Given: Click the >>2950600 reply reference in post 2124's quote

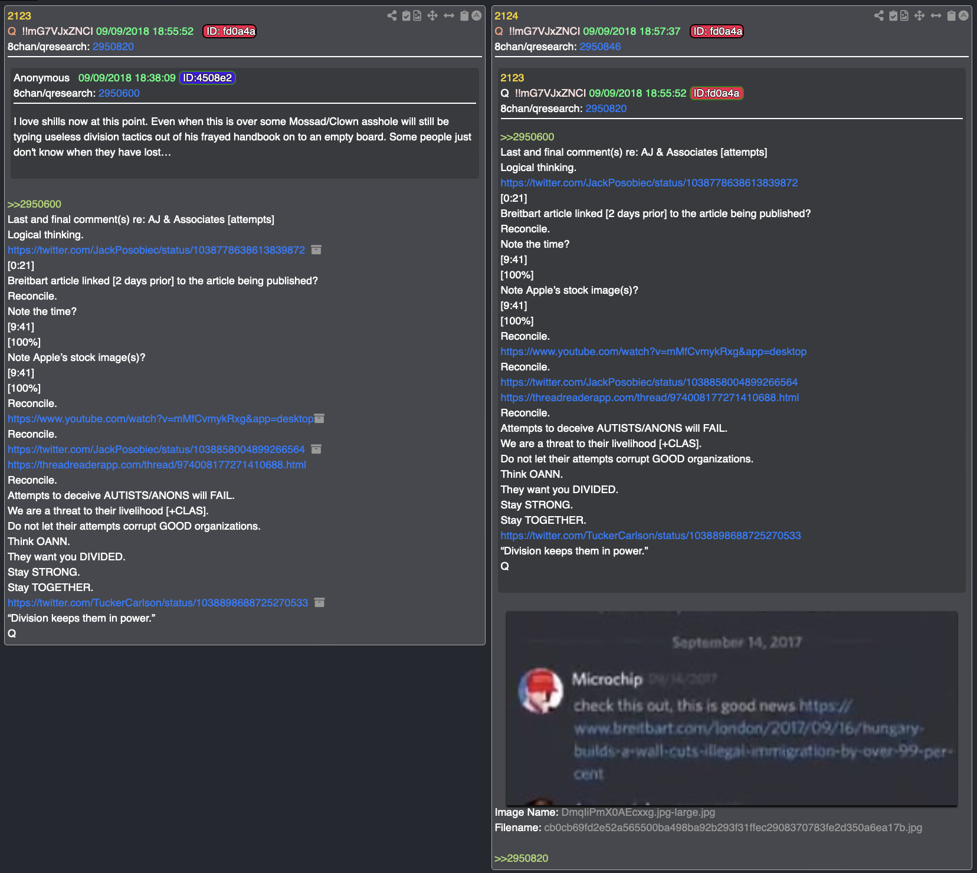Looking at the screenshot, I should [x=527, y=137].
